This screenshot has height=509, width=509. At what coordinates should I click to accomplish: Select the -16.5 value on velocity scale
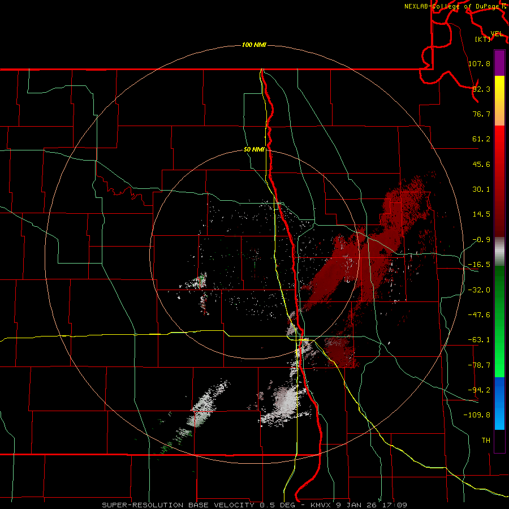(479, 265)
